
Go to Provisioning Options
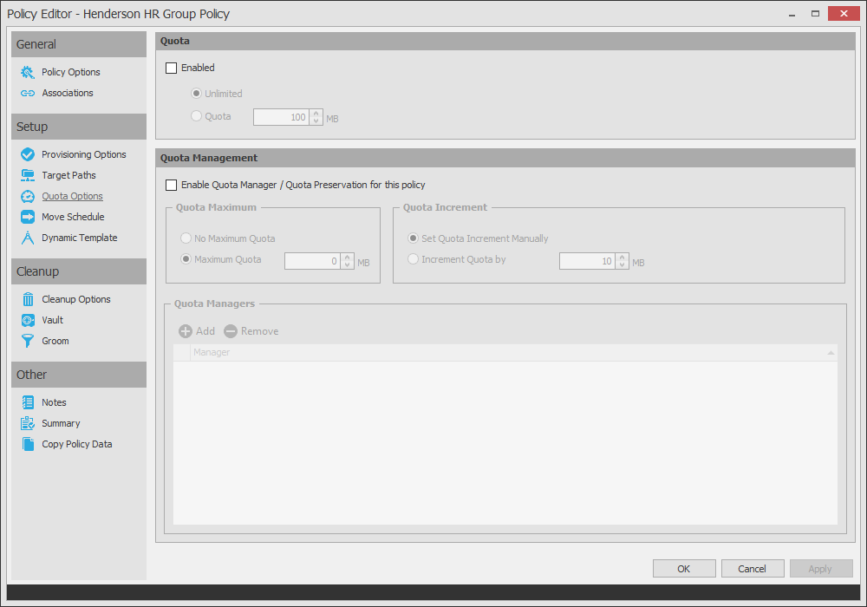coord(83,154)
